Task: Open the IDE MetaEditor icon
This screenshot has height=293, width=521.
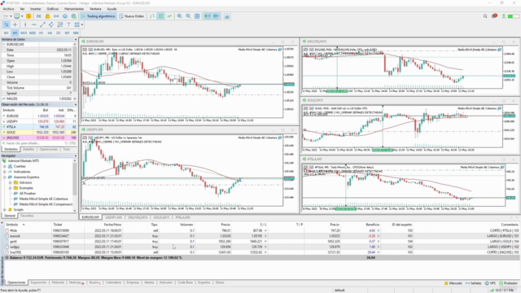Action: pyautogui.click(x=39, y=16)
